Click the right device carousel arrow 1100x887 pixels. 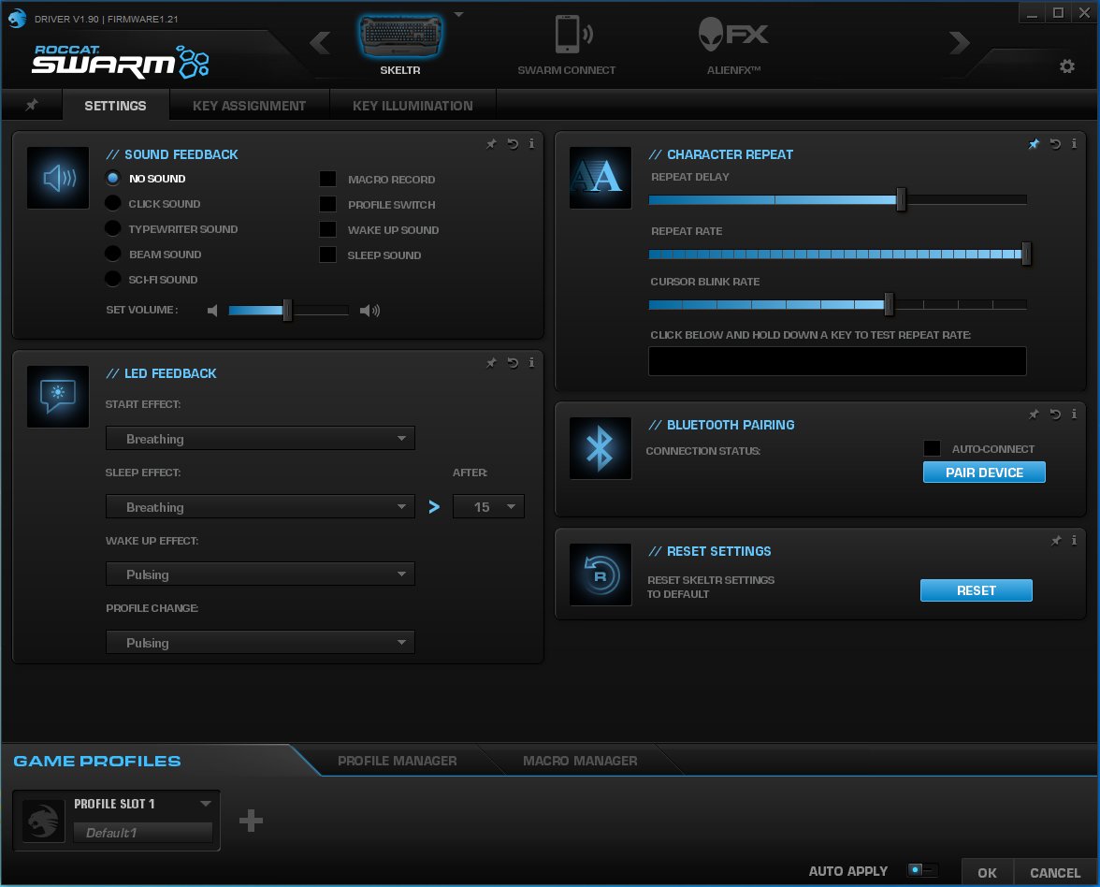tap(959, 42)
